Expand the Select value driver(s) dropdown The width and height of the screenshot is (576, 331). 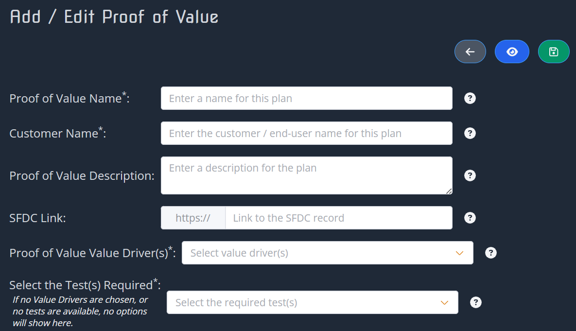coord(327,253)
